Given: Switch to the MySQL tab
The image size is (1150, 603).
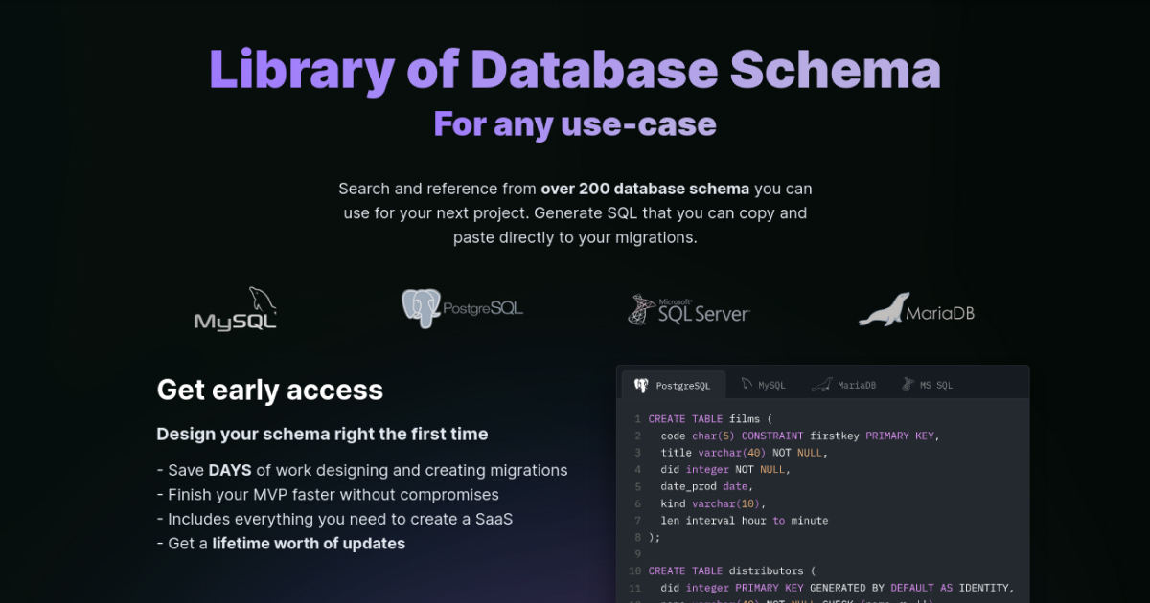Looking at the screenshot, I should tap(764, 384).
